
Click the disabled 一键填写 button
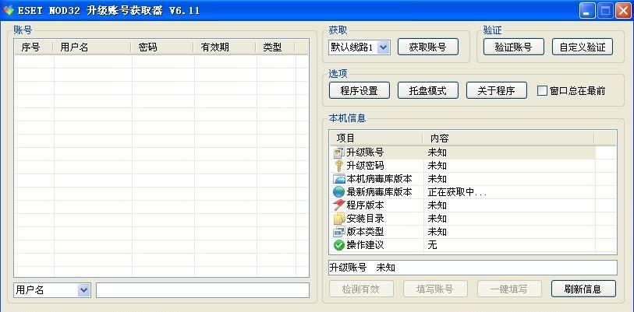tap(509, 289)
